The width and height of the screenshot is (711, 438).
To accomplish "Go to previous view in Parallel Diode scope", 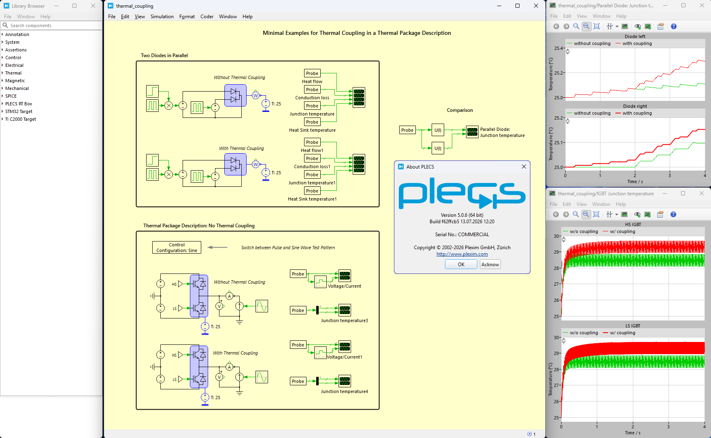I will pyautogui.click(x=556, y=26).
